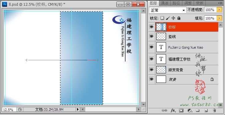
Task: Hide the FuJian Li Gong Xue Xiao layer
Action: [x=151, y=47]
